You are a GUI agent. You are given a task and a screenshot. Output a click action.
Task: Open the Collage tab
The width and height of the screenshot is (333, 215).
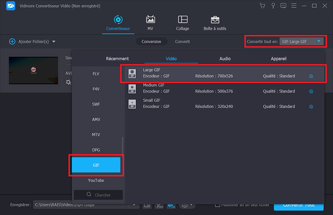tap(182, 23)
